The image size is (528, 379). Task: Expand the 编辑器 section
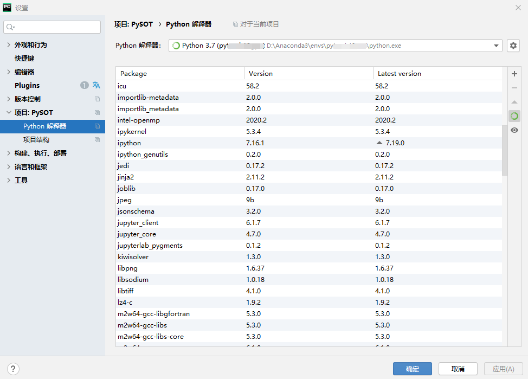(x=9, y=72)
